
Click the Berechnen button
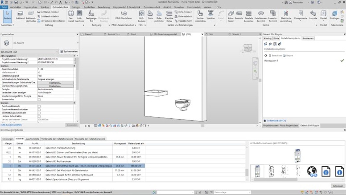[275, 56]
